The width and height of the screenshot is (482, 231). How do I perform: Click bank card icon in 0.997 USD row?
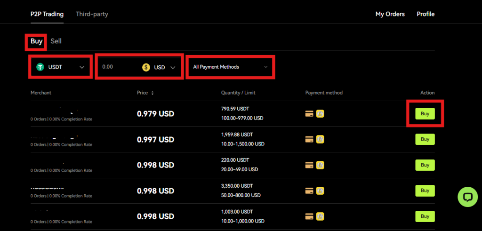(309, 139)
